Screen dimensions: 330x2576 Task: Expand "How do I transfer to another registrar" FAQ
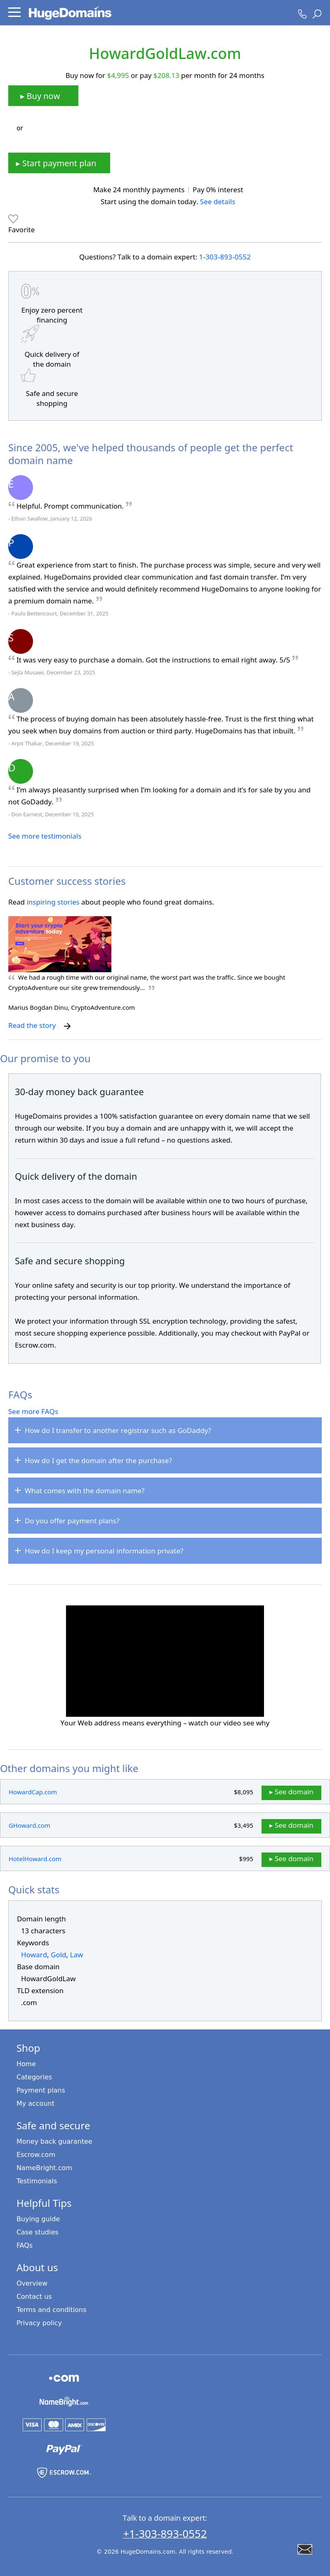[x=165, y=1430]
